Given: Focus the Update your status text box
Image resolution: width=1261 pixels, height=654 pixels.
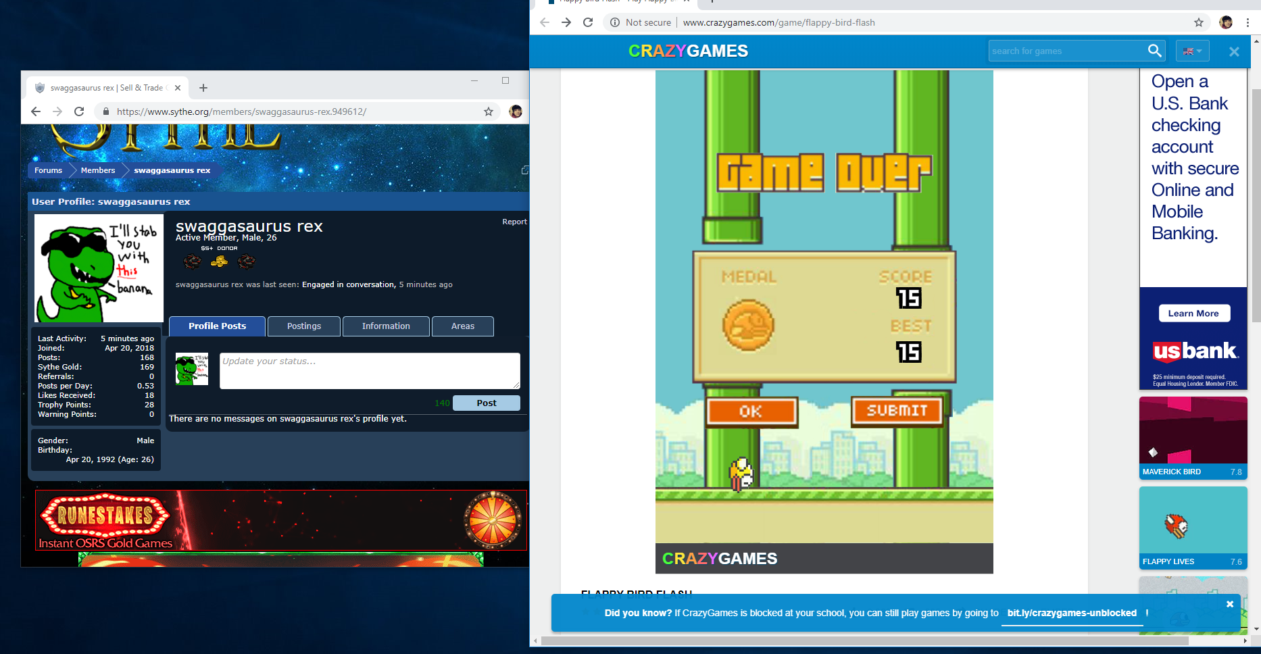Looking at the screenshot, I should [x=370, y=371].
